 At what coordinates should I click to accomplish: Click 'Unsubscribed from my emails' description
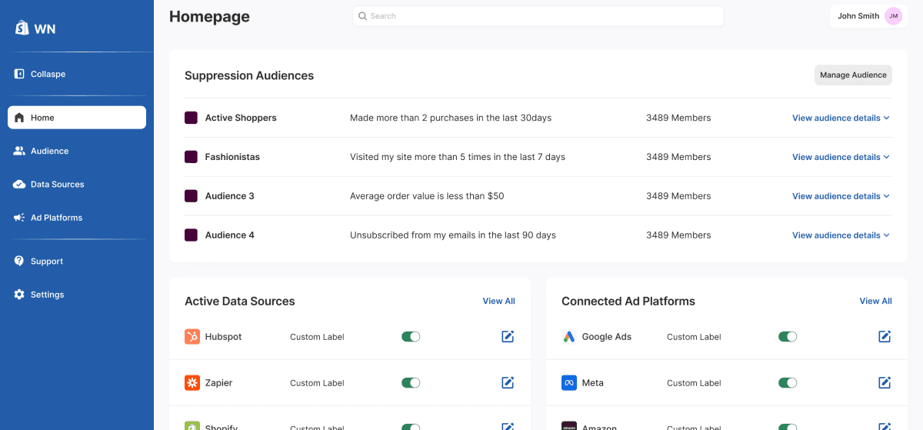tap(453, 235)
